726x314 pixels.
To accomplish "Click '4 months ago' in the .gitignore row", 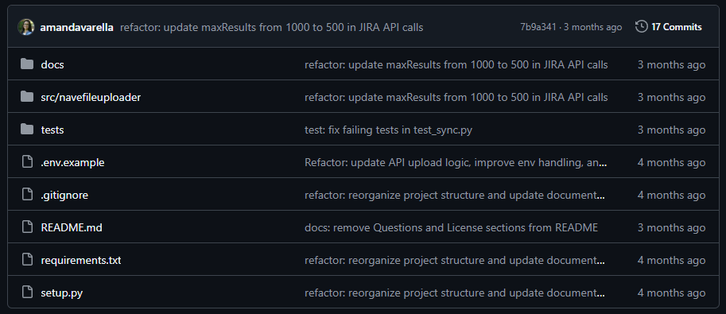I will 671,195.
